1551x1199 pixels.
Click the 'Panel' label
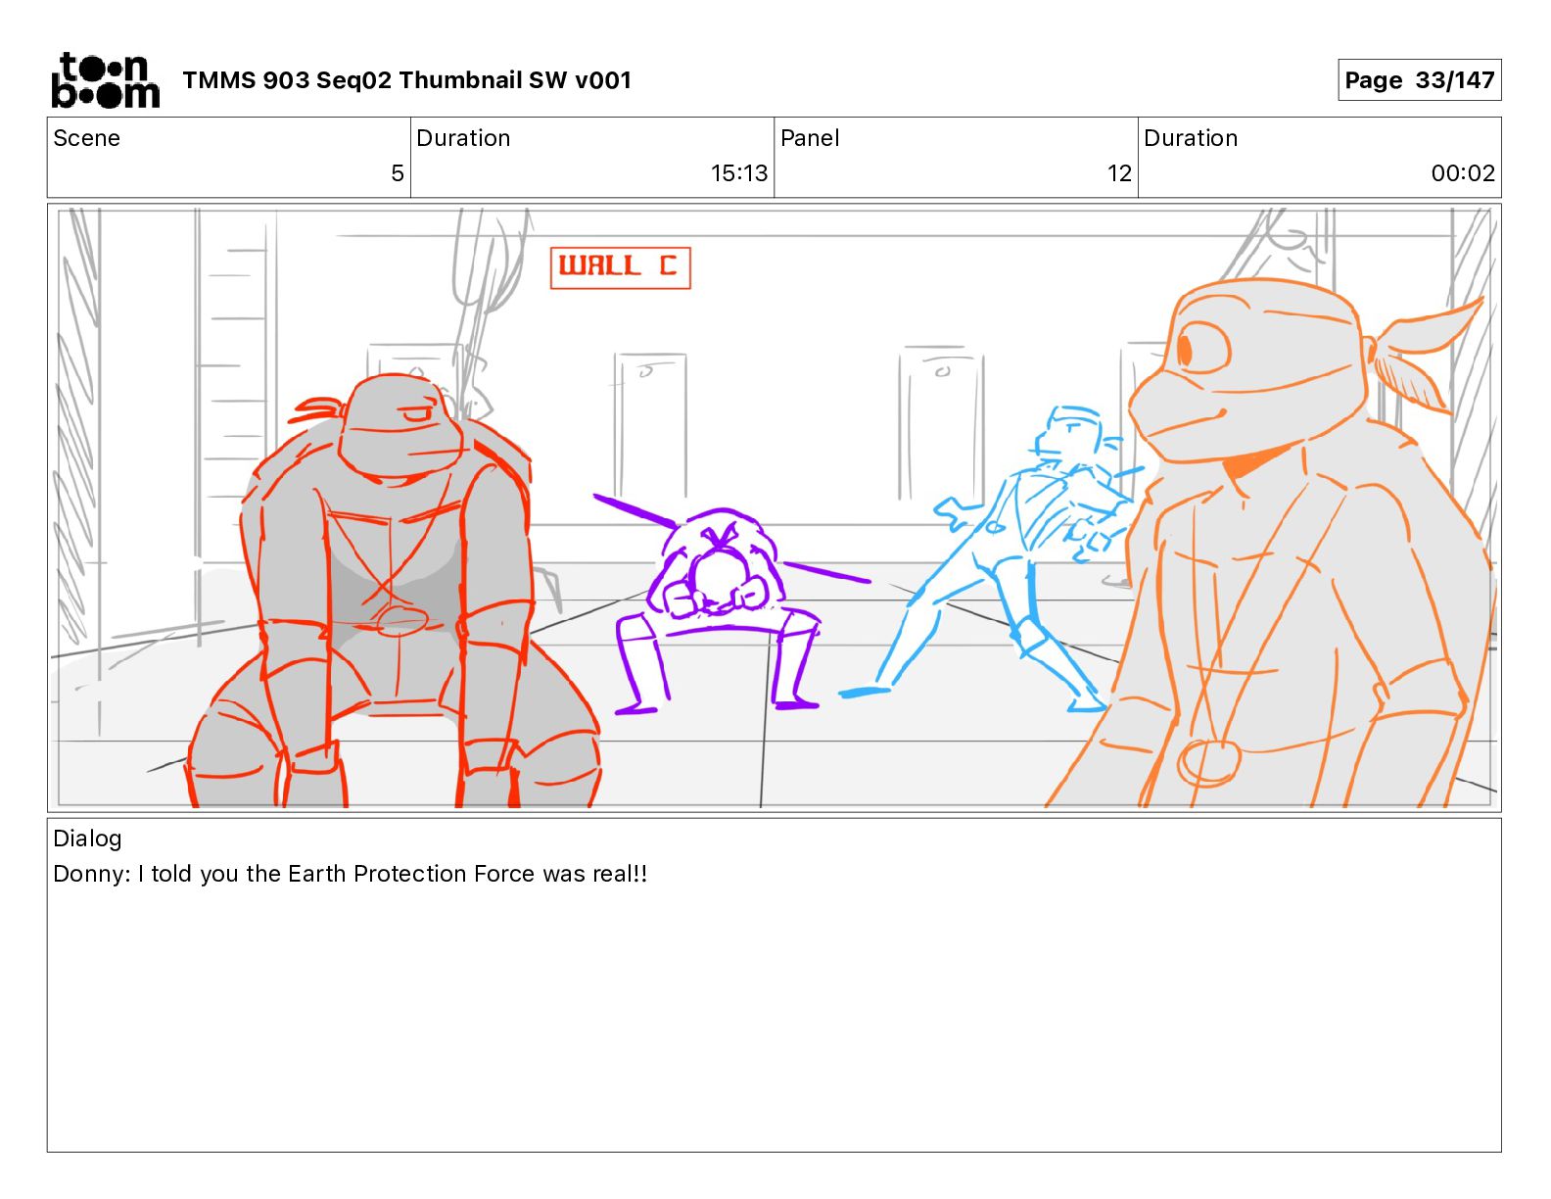click(x=810, y=138)
